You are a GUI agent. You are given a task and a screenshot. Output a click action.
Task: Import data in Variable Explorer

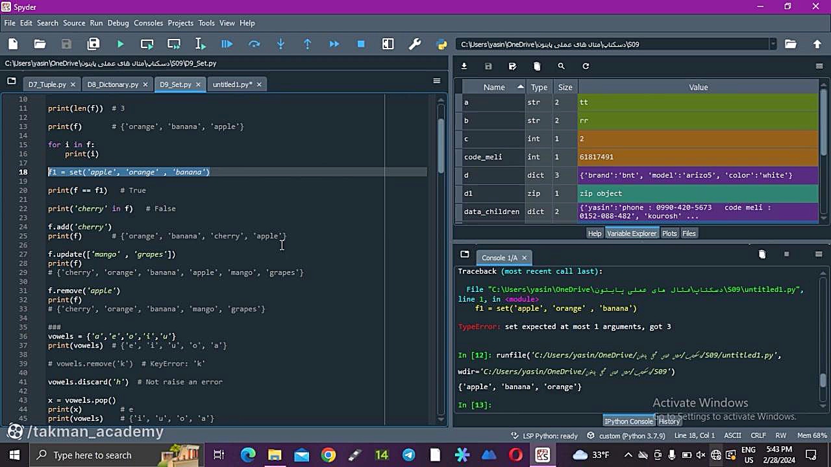464,66
